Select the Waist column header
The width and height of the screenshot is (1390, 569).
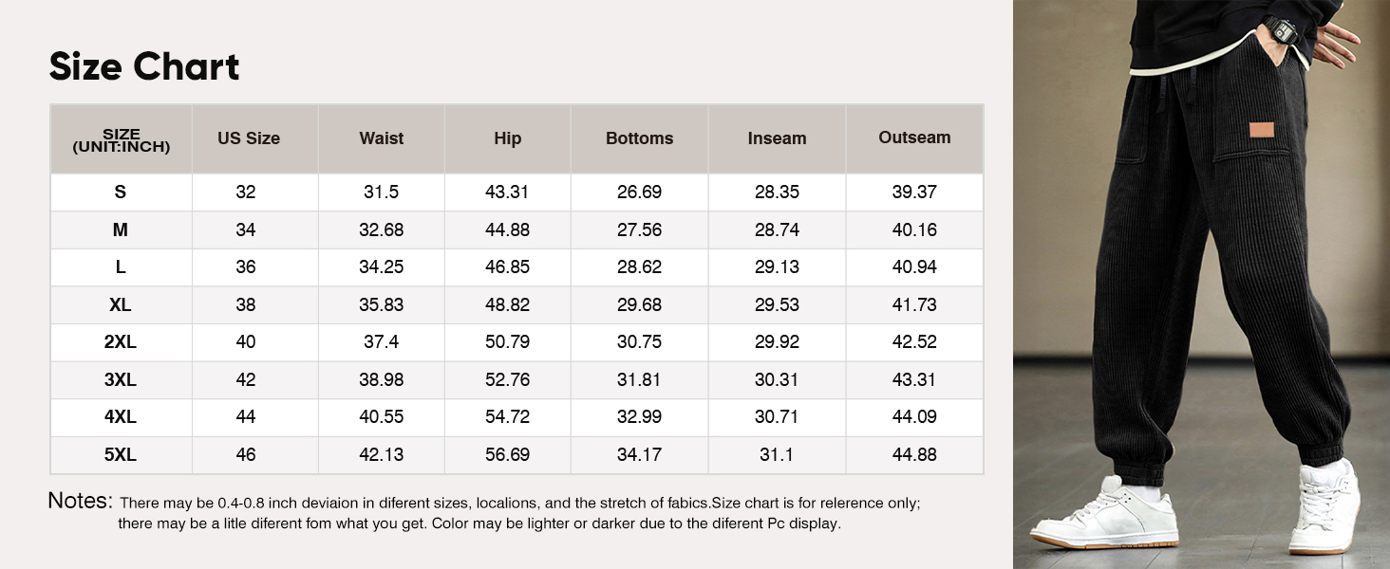pyautogui.click(x=382, y=138)
